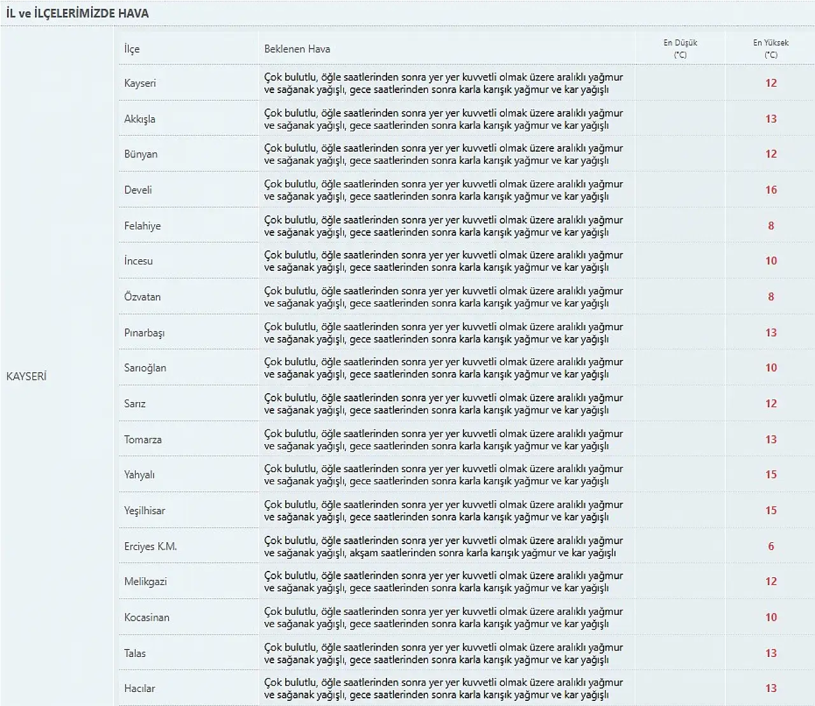The height and width of the screenshot is (706, 815).
Task: Click the 'En Düşük (°C)' column header
Action: tap(680, 48)
